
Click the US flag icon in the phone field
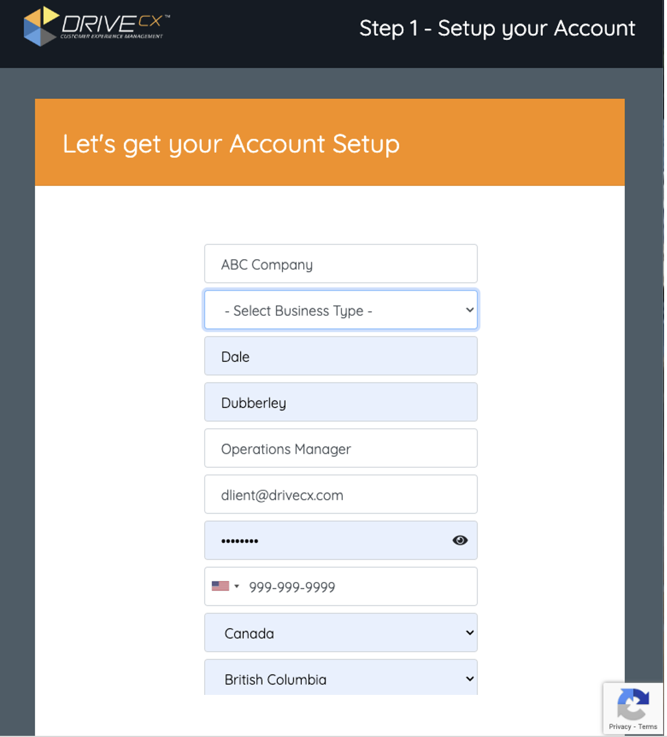[220, 586]
